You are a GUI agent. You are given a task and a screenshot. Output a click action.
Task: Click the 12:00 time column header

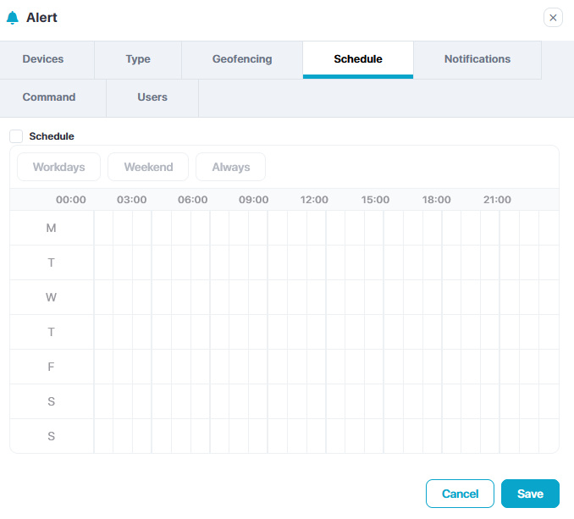pyautogui.click(x=315, y=200)
